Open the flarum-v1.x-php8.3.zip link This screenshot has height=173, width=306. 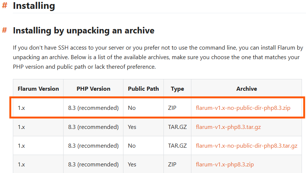(225, 164)
